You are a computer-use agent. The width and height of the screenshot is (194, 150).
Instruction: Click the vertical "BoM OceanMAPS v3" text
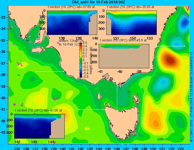[x=191, y=67]
